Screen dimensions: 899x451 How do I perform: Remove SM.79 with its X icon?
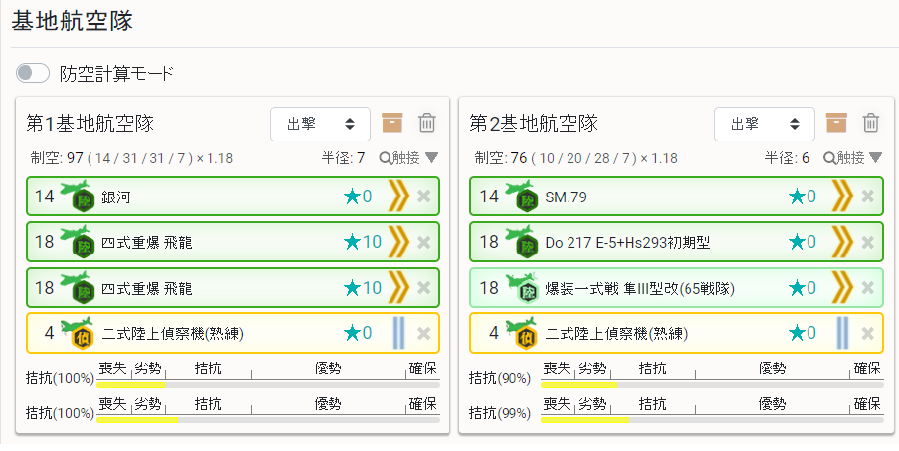point(868,197)
